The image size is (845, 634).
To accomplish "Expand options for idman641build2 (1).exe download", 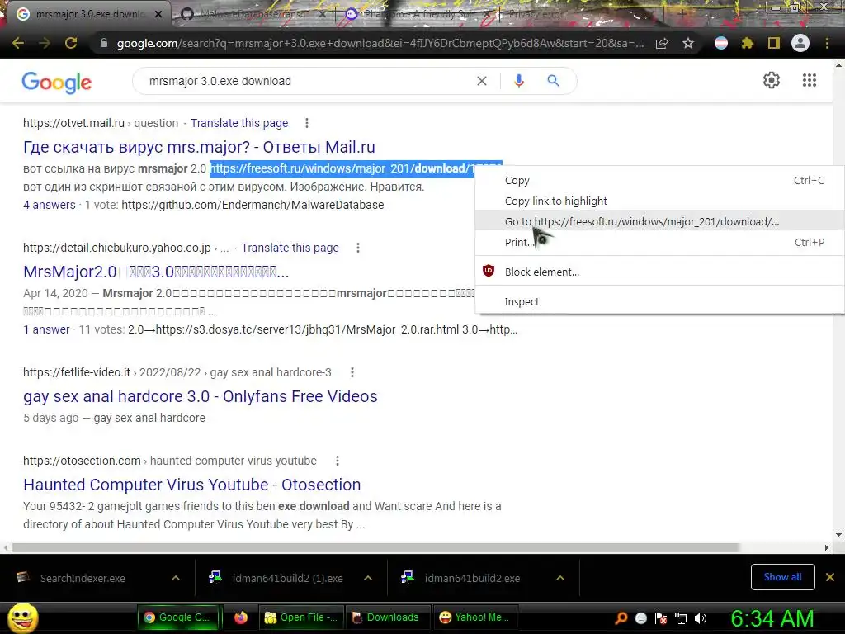I will (x=368, y=578).
